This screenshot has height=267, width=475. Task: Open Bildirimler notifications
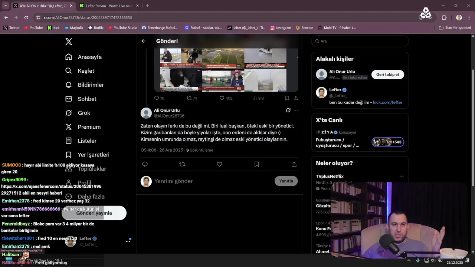[85, 85]
